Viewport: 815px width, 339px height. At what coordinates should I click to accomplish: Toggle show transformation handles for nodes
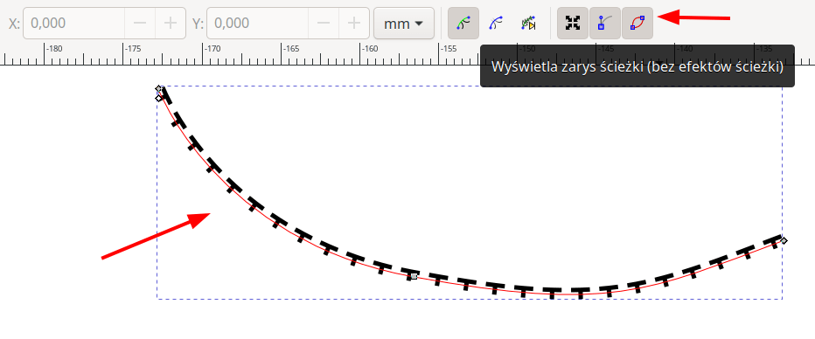[x=573, y=23]
